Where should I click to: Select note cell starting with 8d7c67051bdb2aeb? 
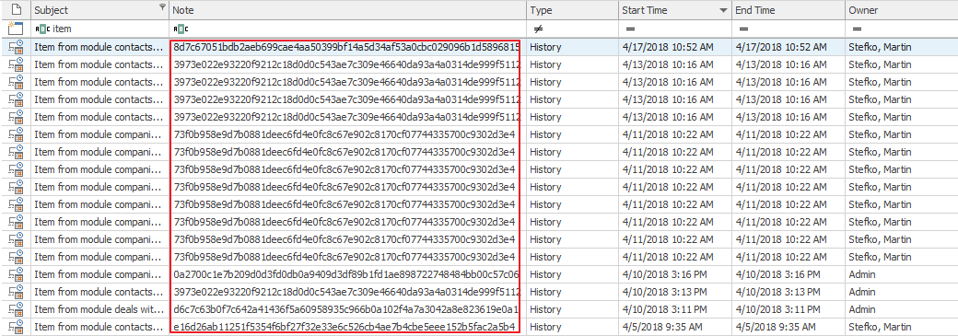click(346, 47)
